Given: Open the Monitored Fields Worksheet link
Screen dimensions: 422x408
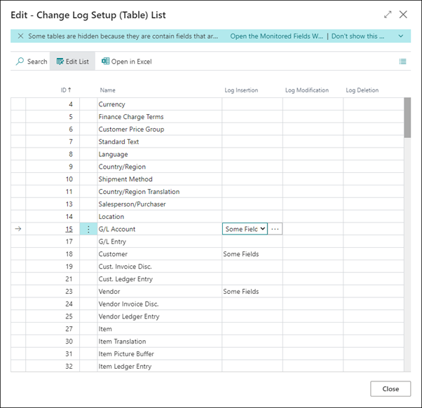Looking at the screenshot, I should point(276,36).
